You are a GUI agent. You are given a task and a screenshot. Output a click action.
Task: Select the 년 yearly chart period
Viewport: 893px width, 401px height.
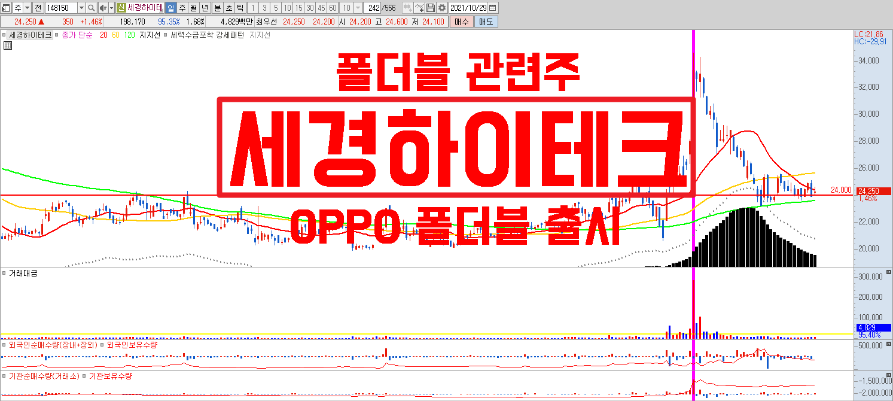click(x=205, y=8)
